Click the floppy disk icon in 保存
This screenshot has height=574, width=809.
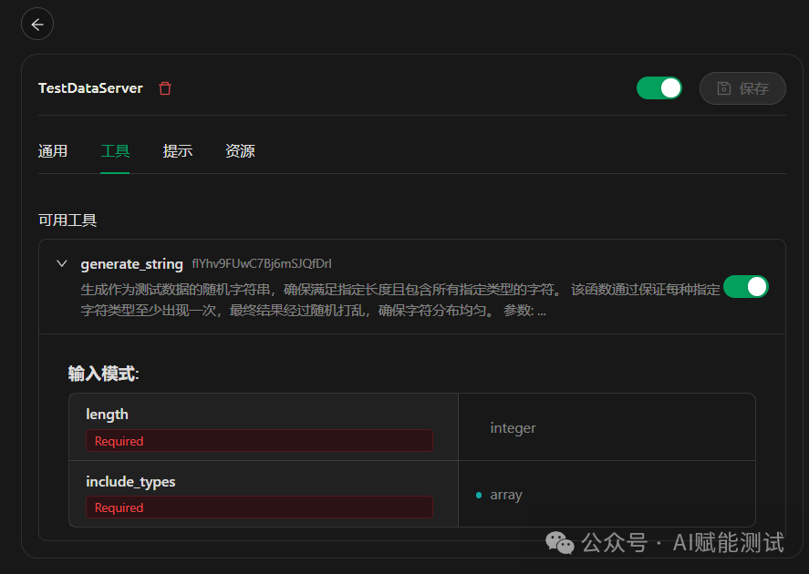(x=724, y=88)
